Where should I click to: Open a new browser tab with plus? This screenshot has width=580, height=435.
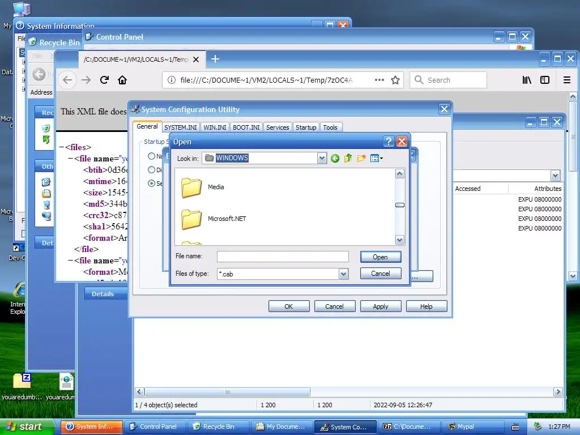pos(215,59)
